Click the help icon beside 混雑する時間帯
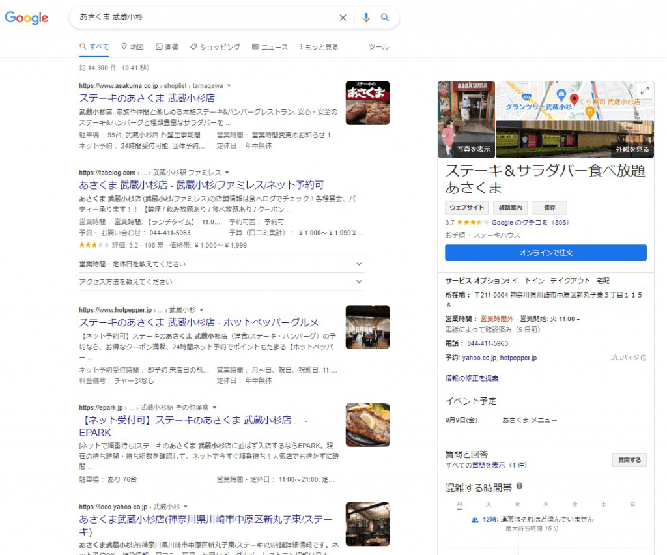 [519, 486]
